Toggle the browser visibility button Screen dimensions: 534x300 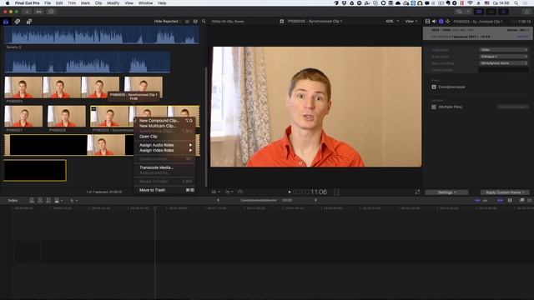(479, 12)
